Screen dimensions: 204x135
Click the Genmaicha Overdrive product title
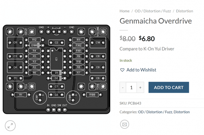[x=156, y=21]
